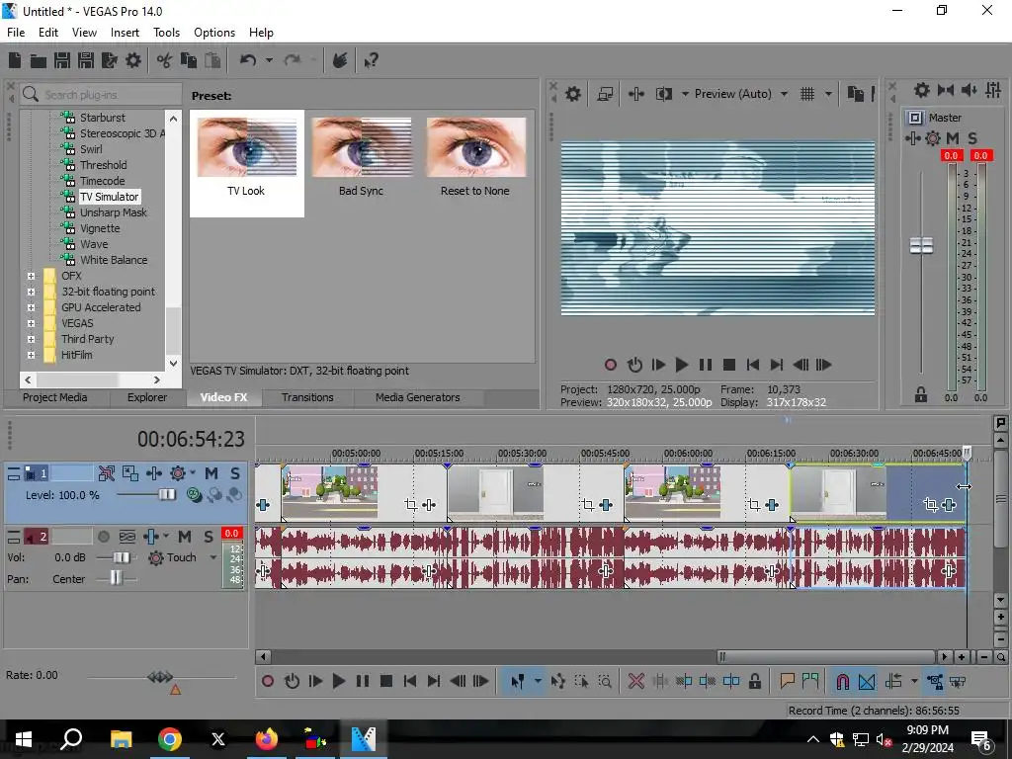Adjust track 2 Vol slider
This screenshot has height=759, width=1012.
[x=121, y=557]
